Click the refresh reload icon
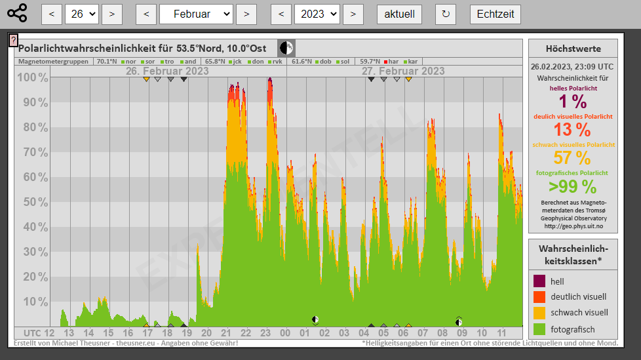This screenshot has height=360, width=641. [446, 14]
